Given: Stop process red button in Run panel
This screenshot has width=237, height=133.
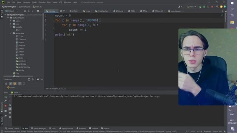Looking at the screenshot, I should 6,106.
